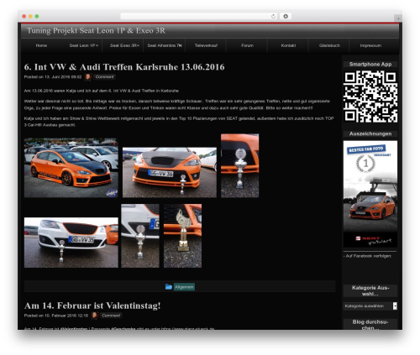
Task: Open the Kategorie auswählen dropdown
Action: coord(370,306)
